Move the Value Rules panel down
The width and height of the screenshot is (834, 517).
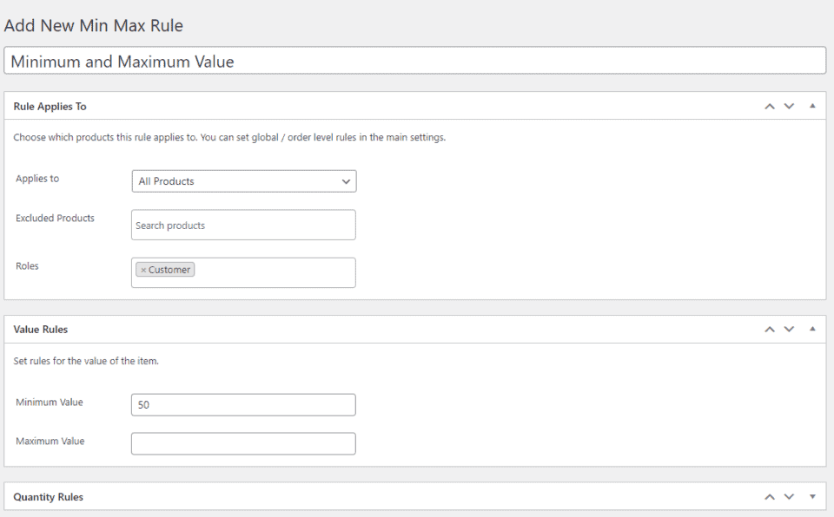pos(789,328)
